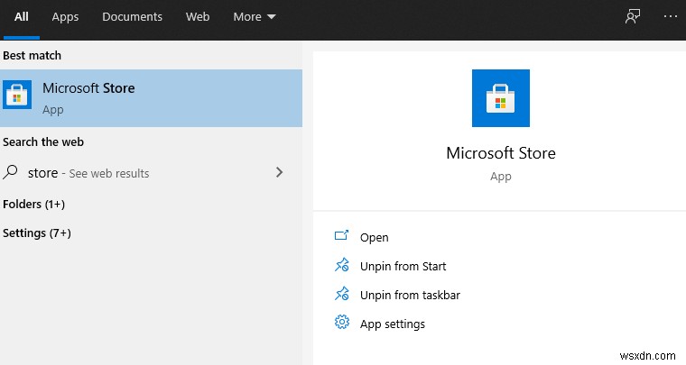686x365 pixels.
Task: Click the gear icon for App settings
Action: [341, 323]
